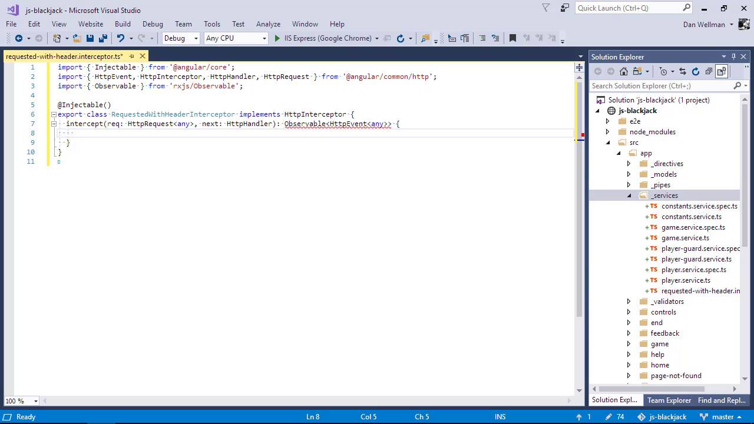Open notifications flag icon in title bar
754x424 pixels.
coord(545,8)
